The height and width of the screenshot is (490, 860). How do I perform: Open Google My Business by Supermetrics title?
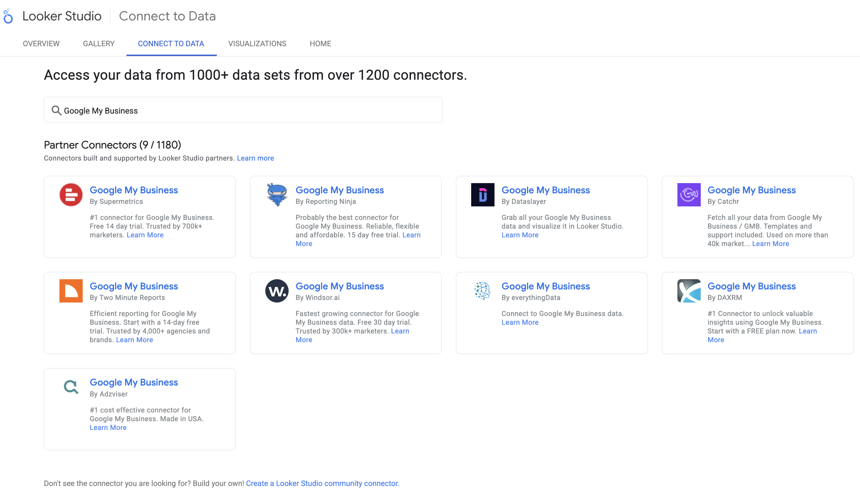click(x=134, y=190)
